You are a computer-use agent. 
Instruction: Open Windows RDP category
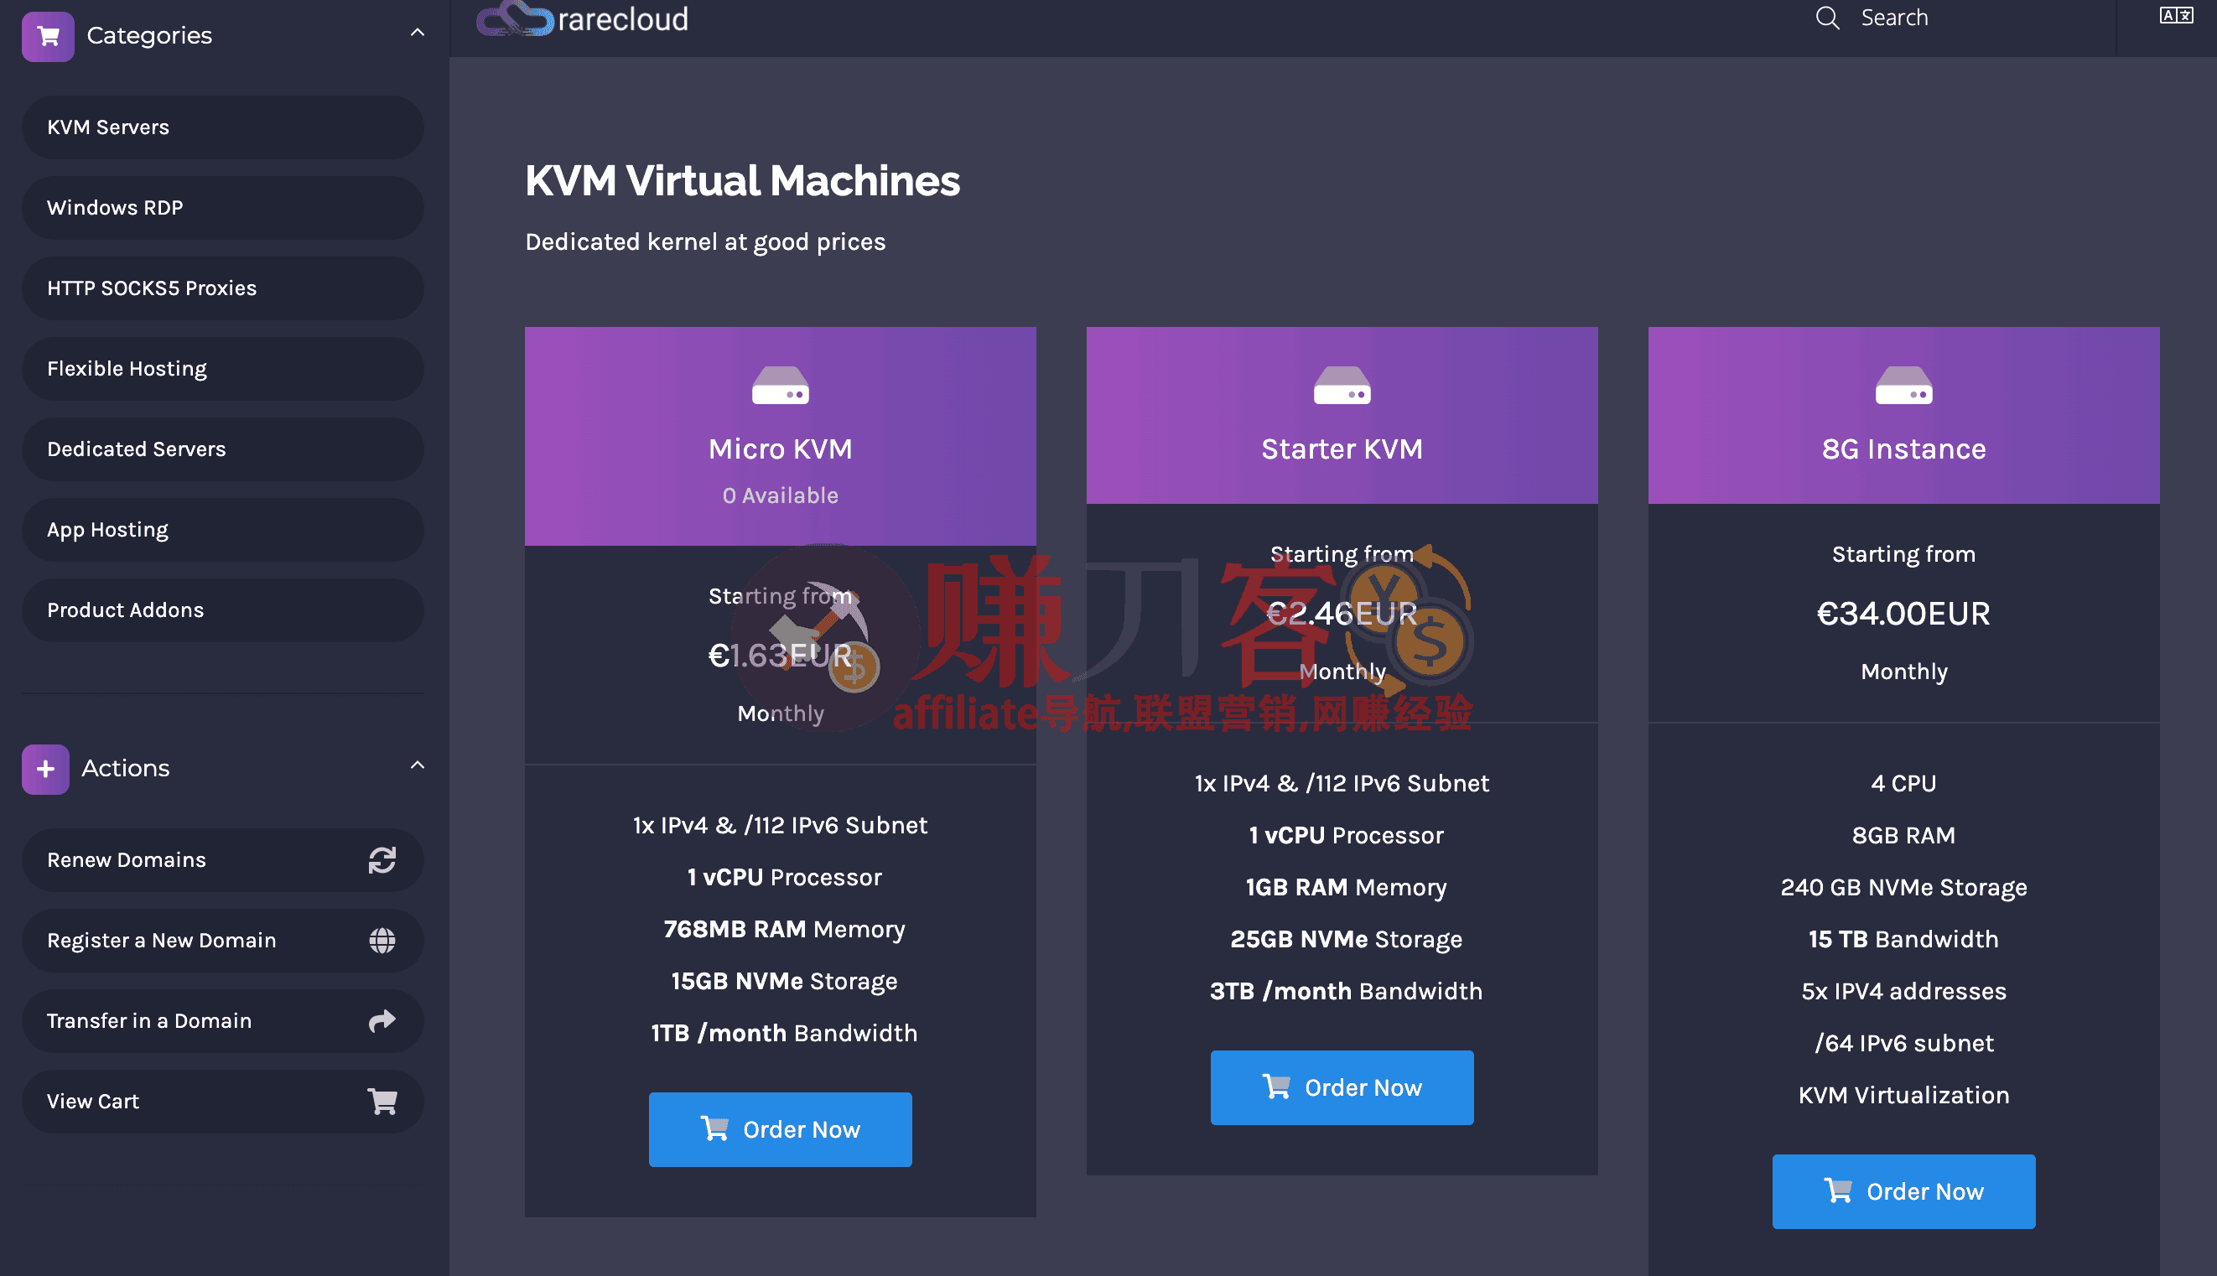(222, 208)
